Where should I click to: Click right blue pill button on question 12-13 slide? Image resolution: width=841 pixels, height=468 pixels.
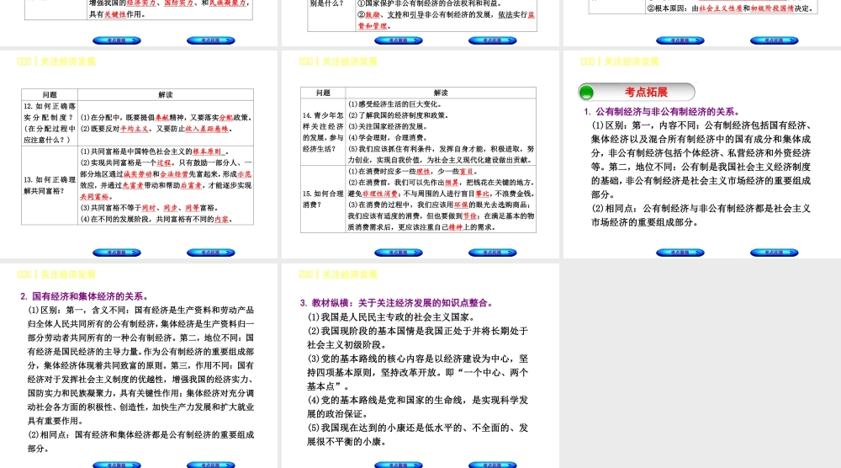[211, 253]
